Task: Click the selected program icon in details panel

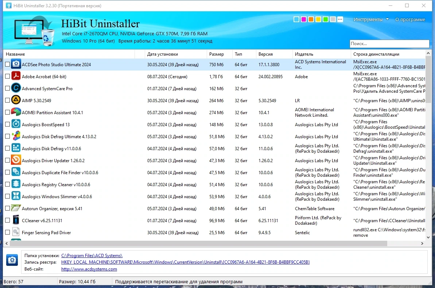Action: coord(12,260)
